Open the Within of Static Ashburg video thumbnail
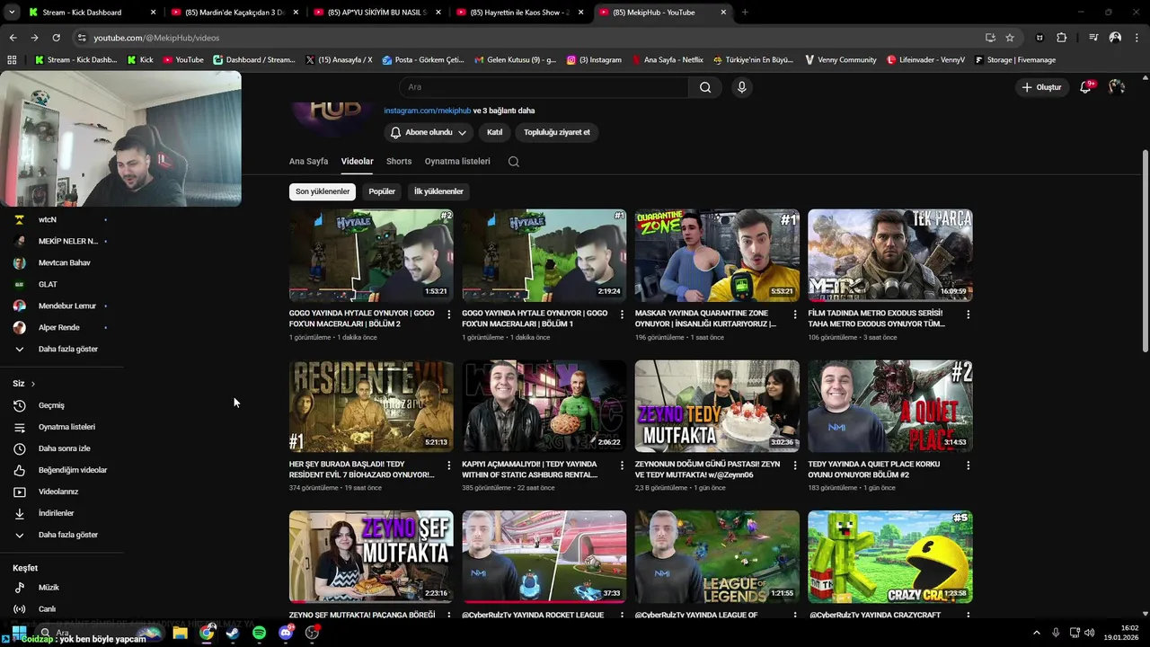Screen dimensions: 1150x647 point(544,406)
